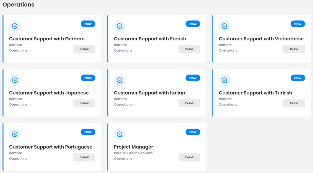Image resolution: width=313 pixels, height=173 pixels.
Task: View Detail of Customer Support with Vietnamese
Action: 294,49
